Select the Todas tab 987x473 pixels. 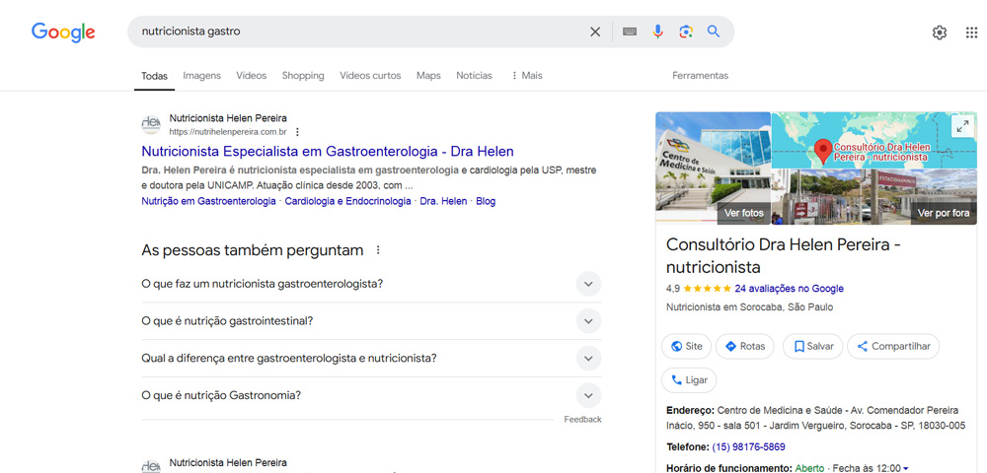pyautogui.click(x=154, y=76)
